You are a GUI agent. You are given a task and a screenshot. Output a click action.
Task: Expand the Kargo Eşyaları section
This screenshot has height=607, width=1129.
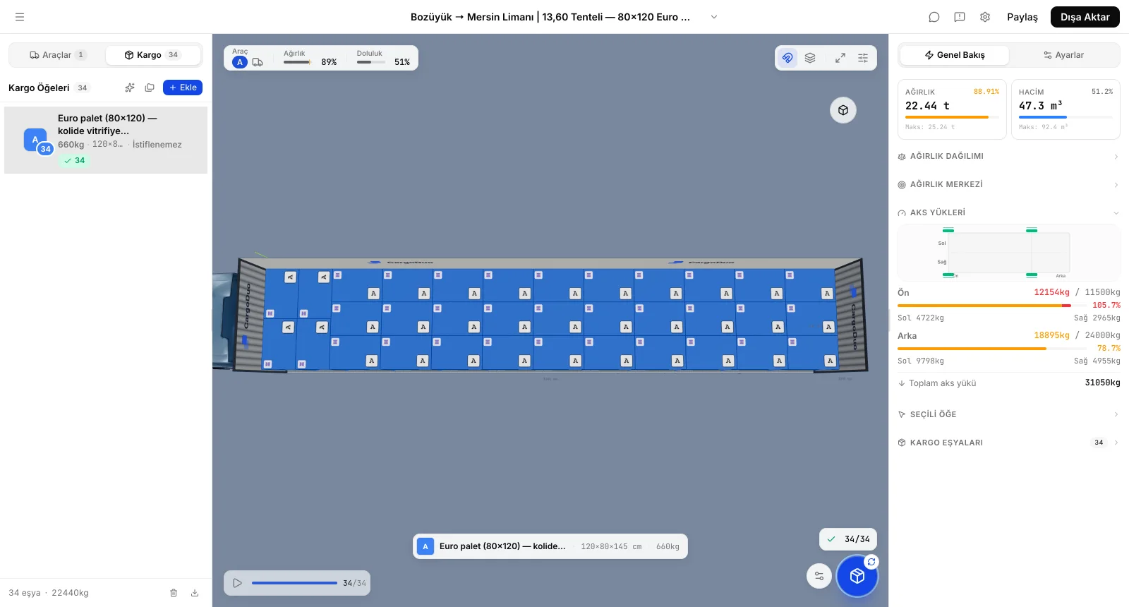(x=1008, y=443)
